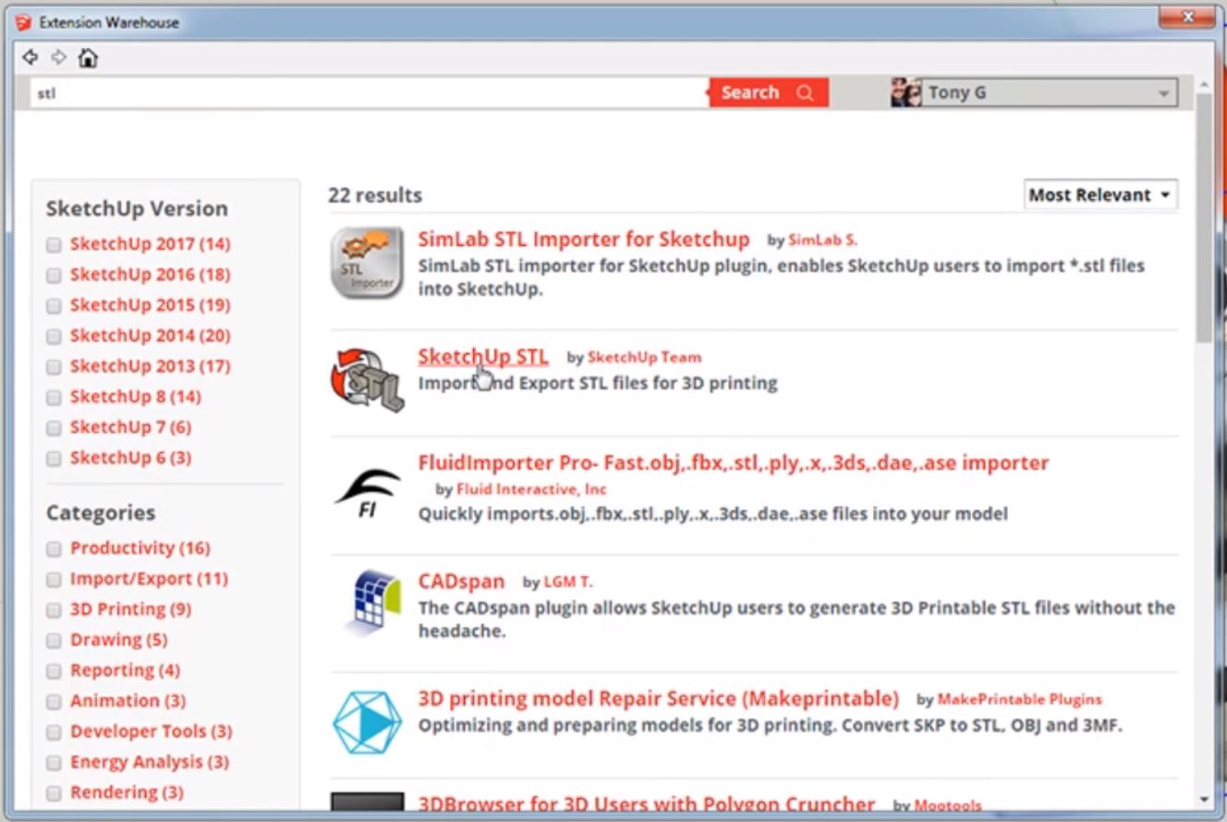Check the SketchUp 7 filter

pyautogui.click(x=54, y=428)
